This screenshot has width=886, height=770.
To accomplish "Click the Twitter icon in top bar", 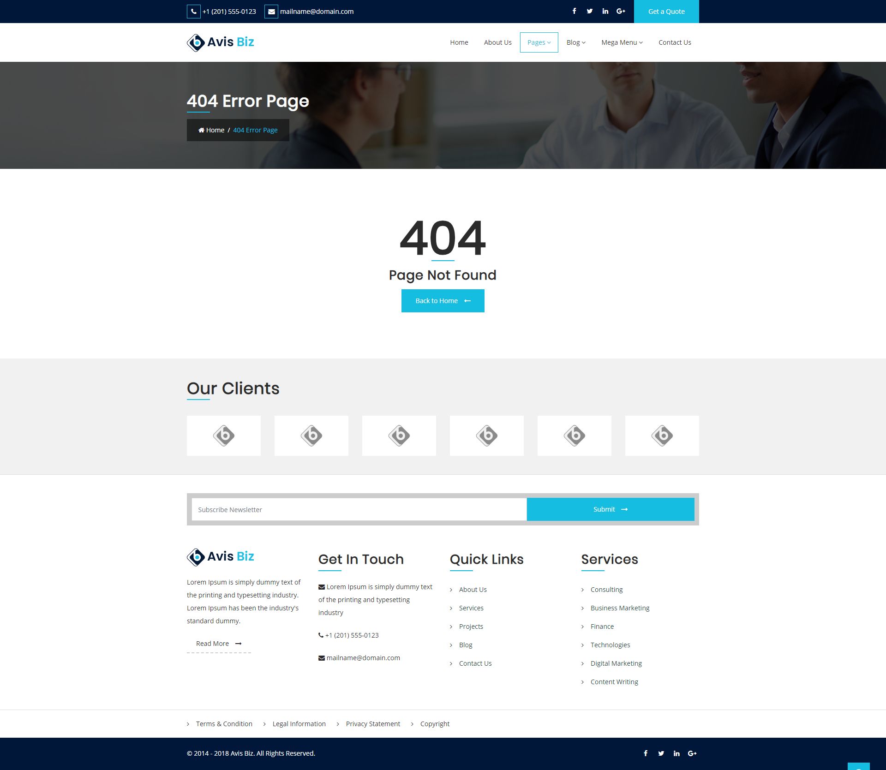I will click(589, 11).
